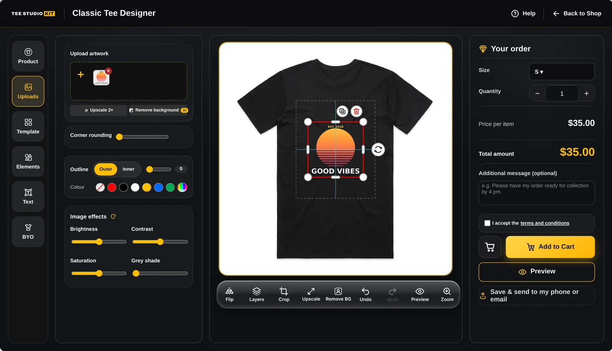The width and height of the screenshot is (612, 351).
Task: Click the Brightness slider
Action: point(99,242)
